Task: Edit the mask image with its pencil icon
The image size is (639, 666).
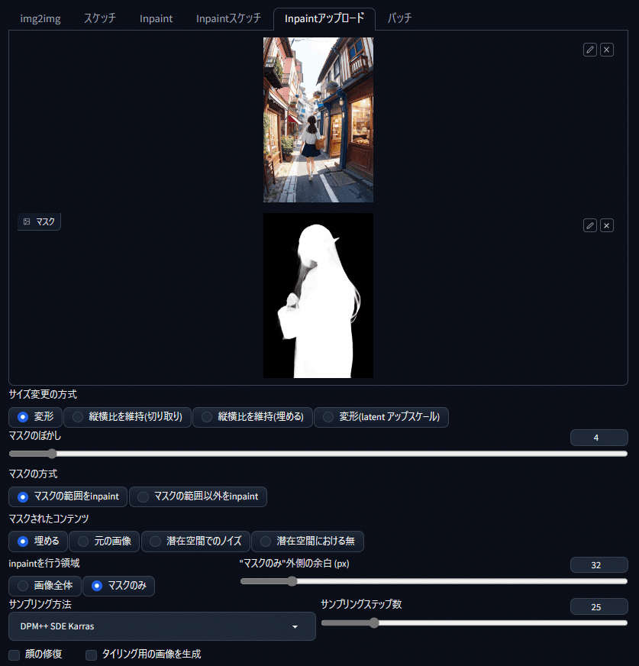Action: 589,225
